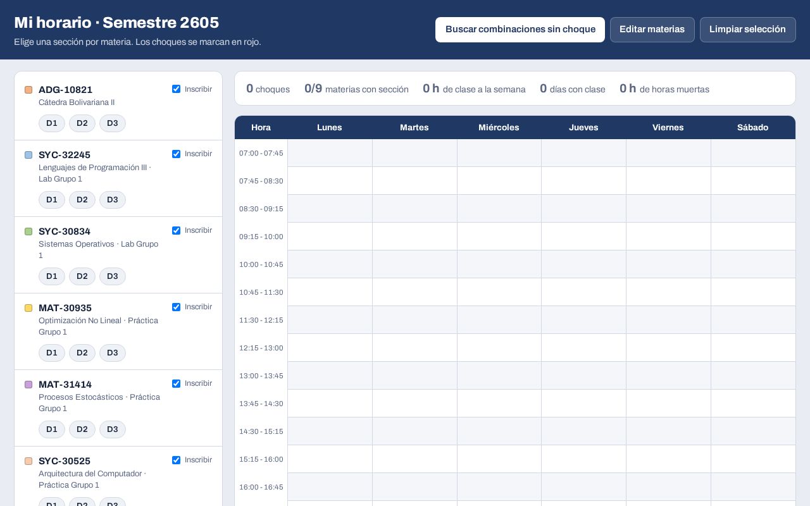Click the Miércoles column header

tap(499, 127)
